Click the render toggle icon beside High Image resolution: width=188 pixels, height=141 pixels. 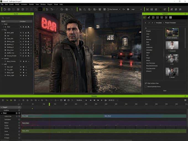pyautogui.click(x=128, y=9)
